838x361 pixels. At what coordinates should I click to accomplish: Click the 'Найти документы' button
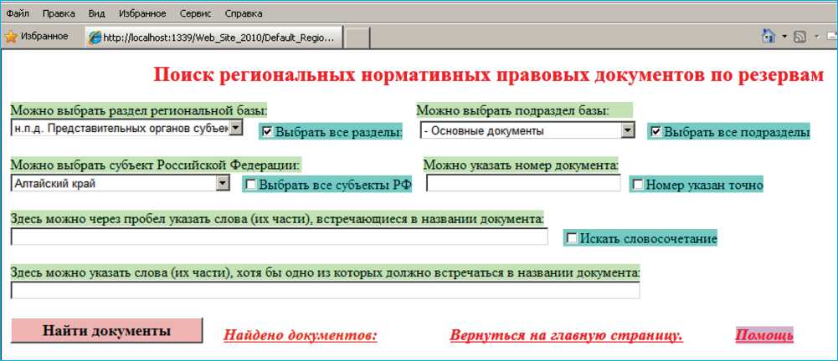(x=107, y=331)
